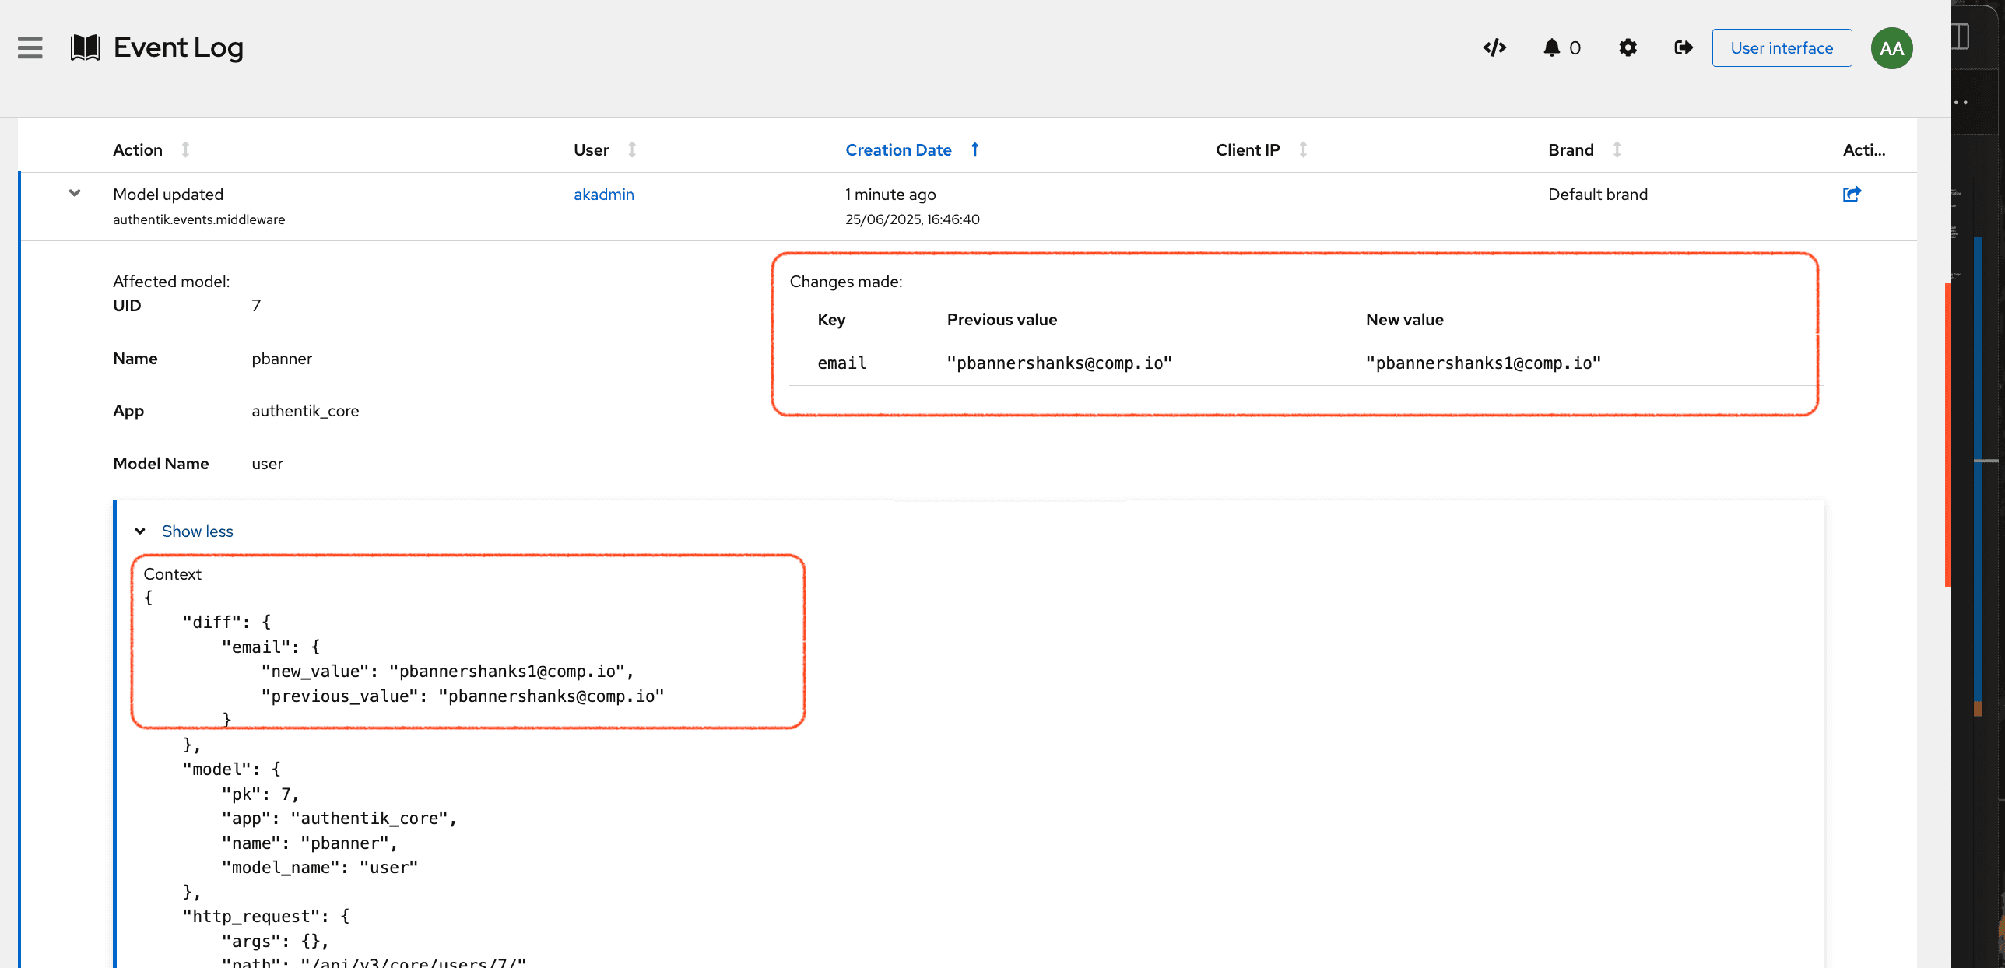
Task: Open the API drawer code icon
Action: 1494,48
